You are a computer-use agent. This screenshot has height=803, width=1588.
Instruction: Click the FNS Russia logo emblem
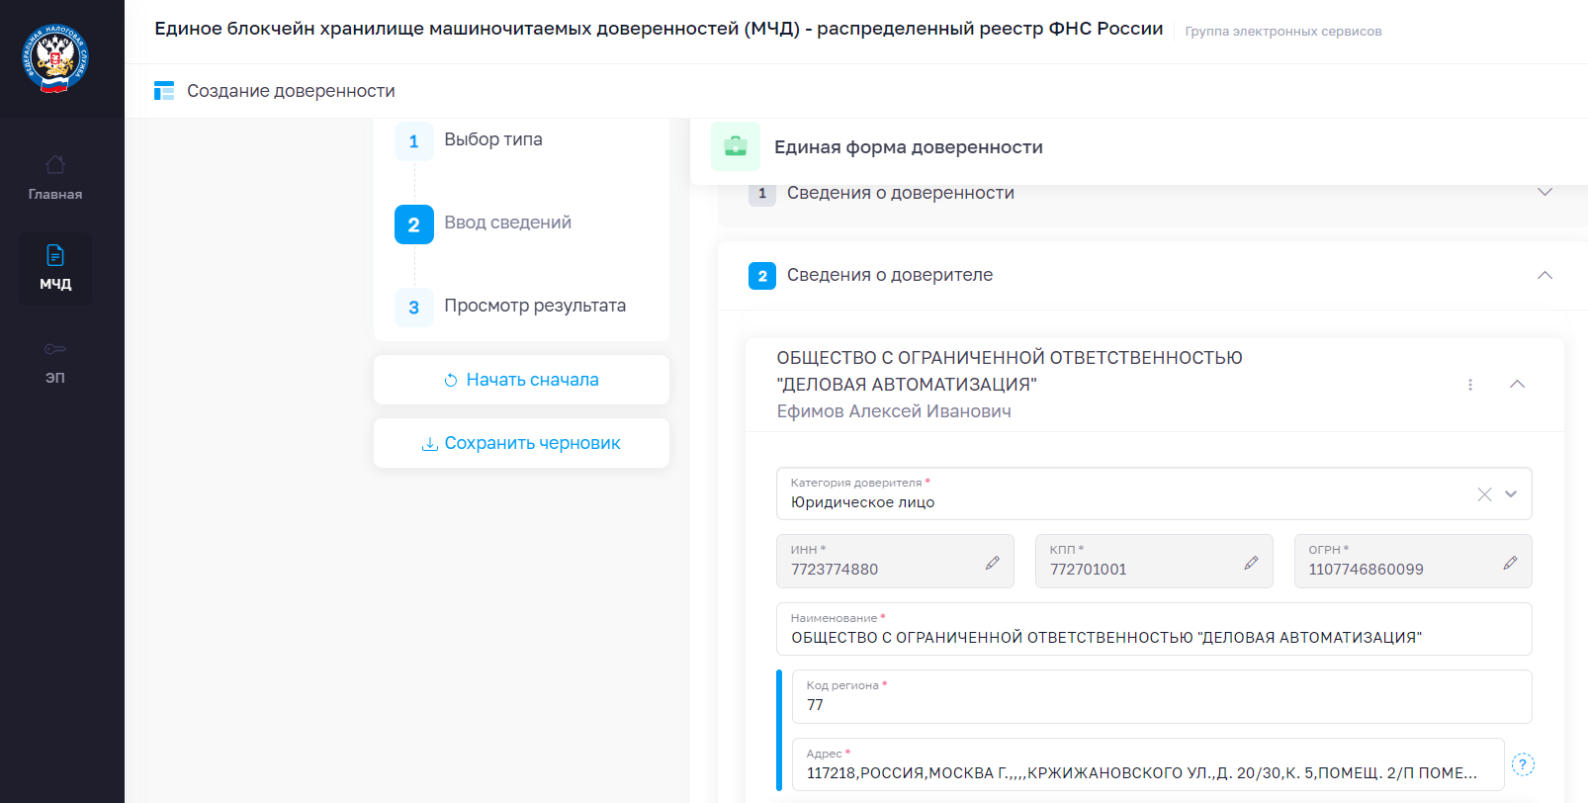point(55,59)
